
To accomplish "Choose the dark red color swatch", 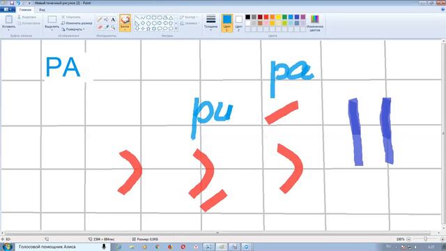I will pyautogui.click(x=260, y=17).
